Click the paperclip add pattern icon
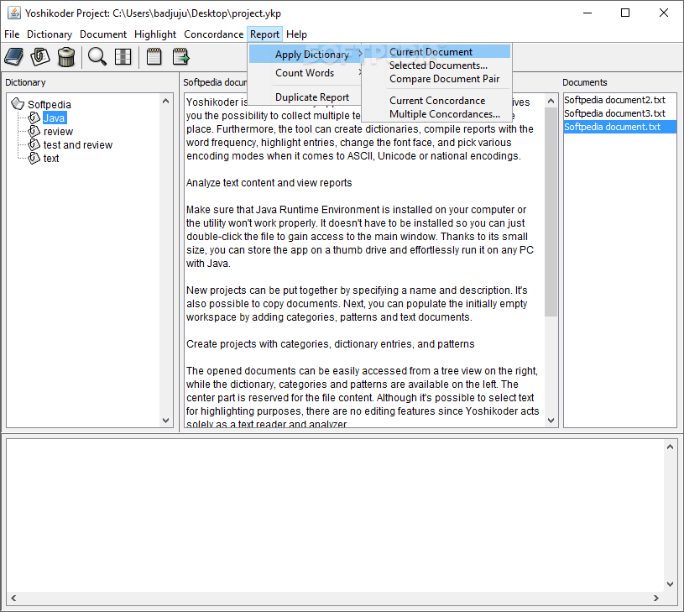Screen dimensions: 684x612 coord(40,57)
